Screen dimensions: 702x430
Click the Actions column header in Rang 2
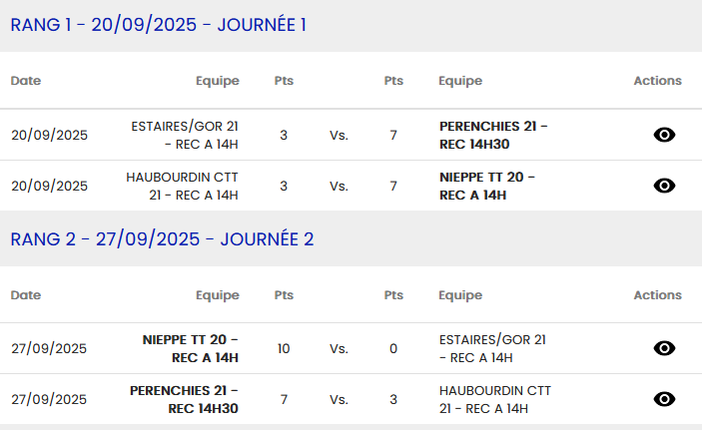657,295
